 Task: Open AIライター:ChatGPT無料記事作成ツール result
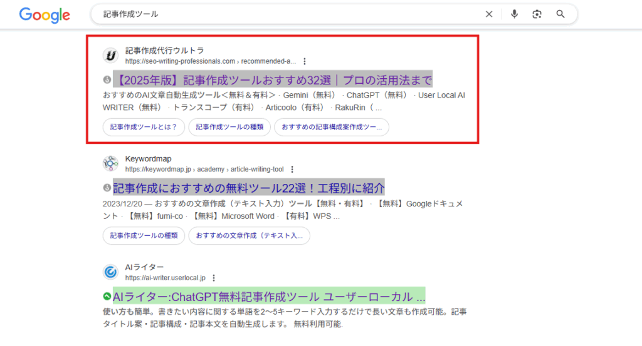click(x=268, y=296)
